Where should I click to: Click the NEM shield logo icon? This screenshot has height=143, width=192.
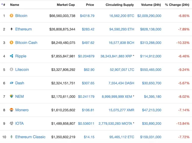[x=11, y=96]
